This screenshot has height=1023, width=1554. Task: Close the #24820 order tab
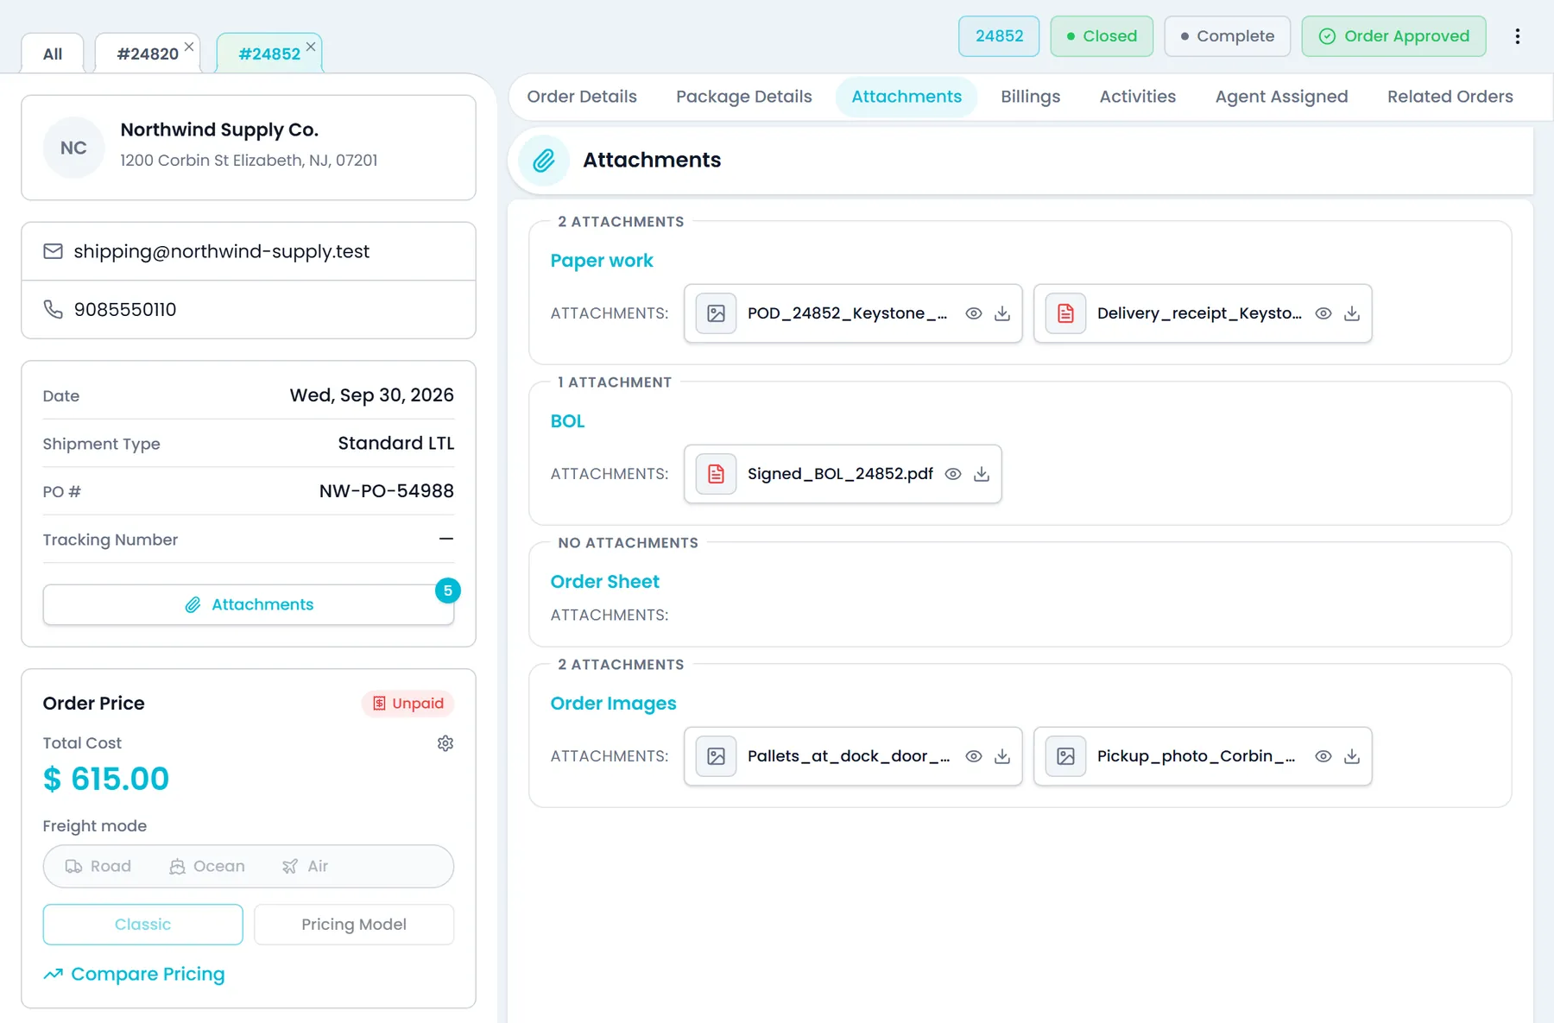tap(189, 47)
